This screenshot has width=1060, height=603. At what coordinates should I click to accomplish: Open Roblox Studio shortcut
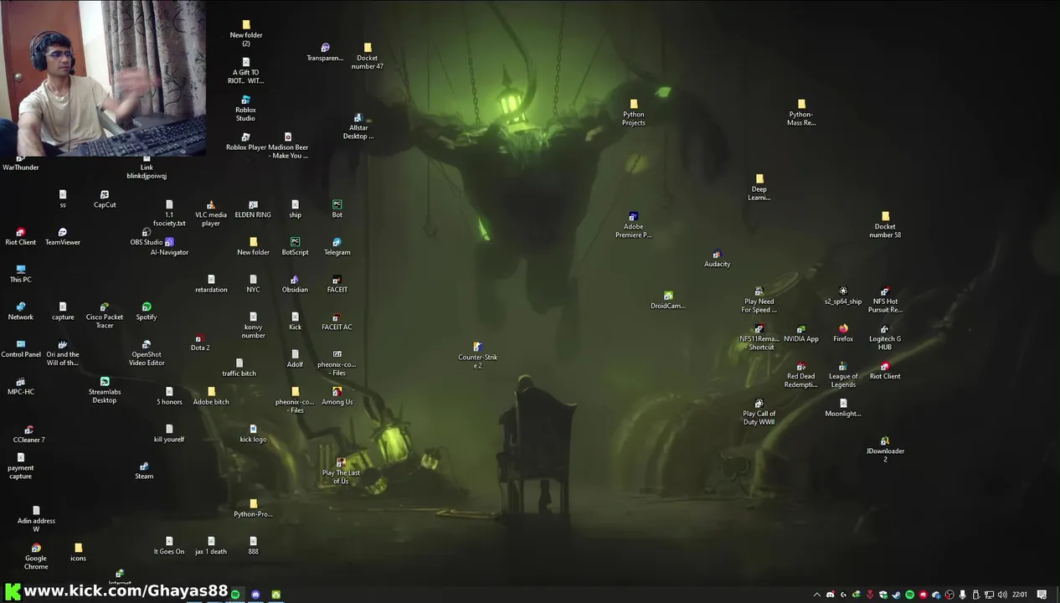coord(245,108)
